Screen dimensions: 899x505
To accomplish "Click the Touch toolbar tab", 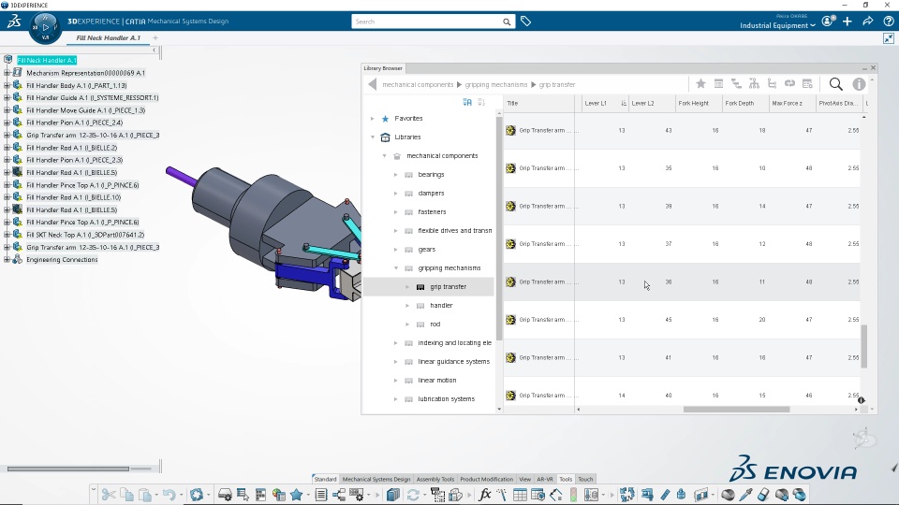I will pyautogui.click(x=585, y=479).
